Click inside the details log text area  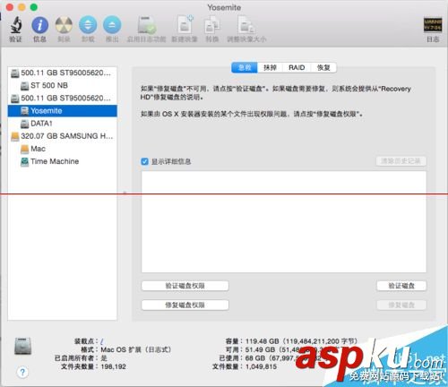coord(284,222)
